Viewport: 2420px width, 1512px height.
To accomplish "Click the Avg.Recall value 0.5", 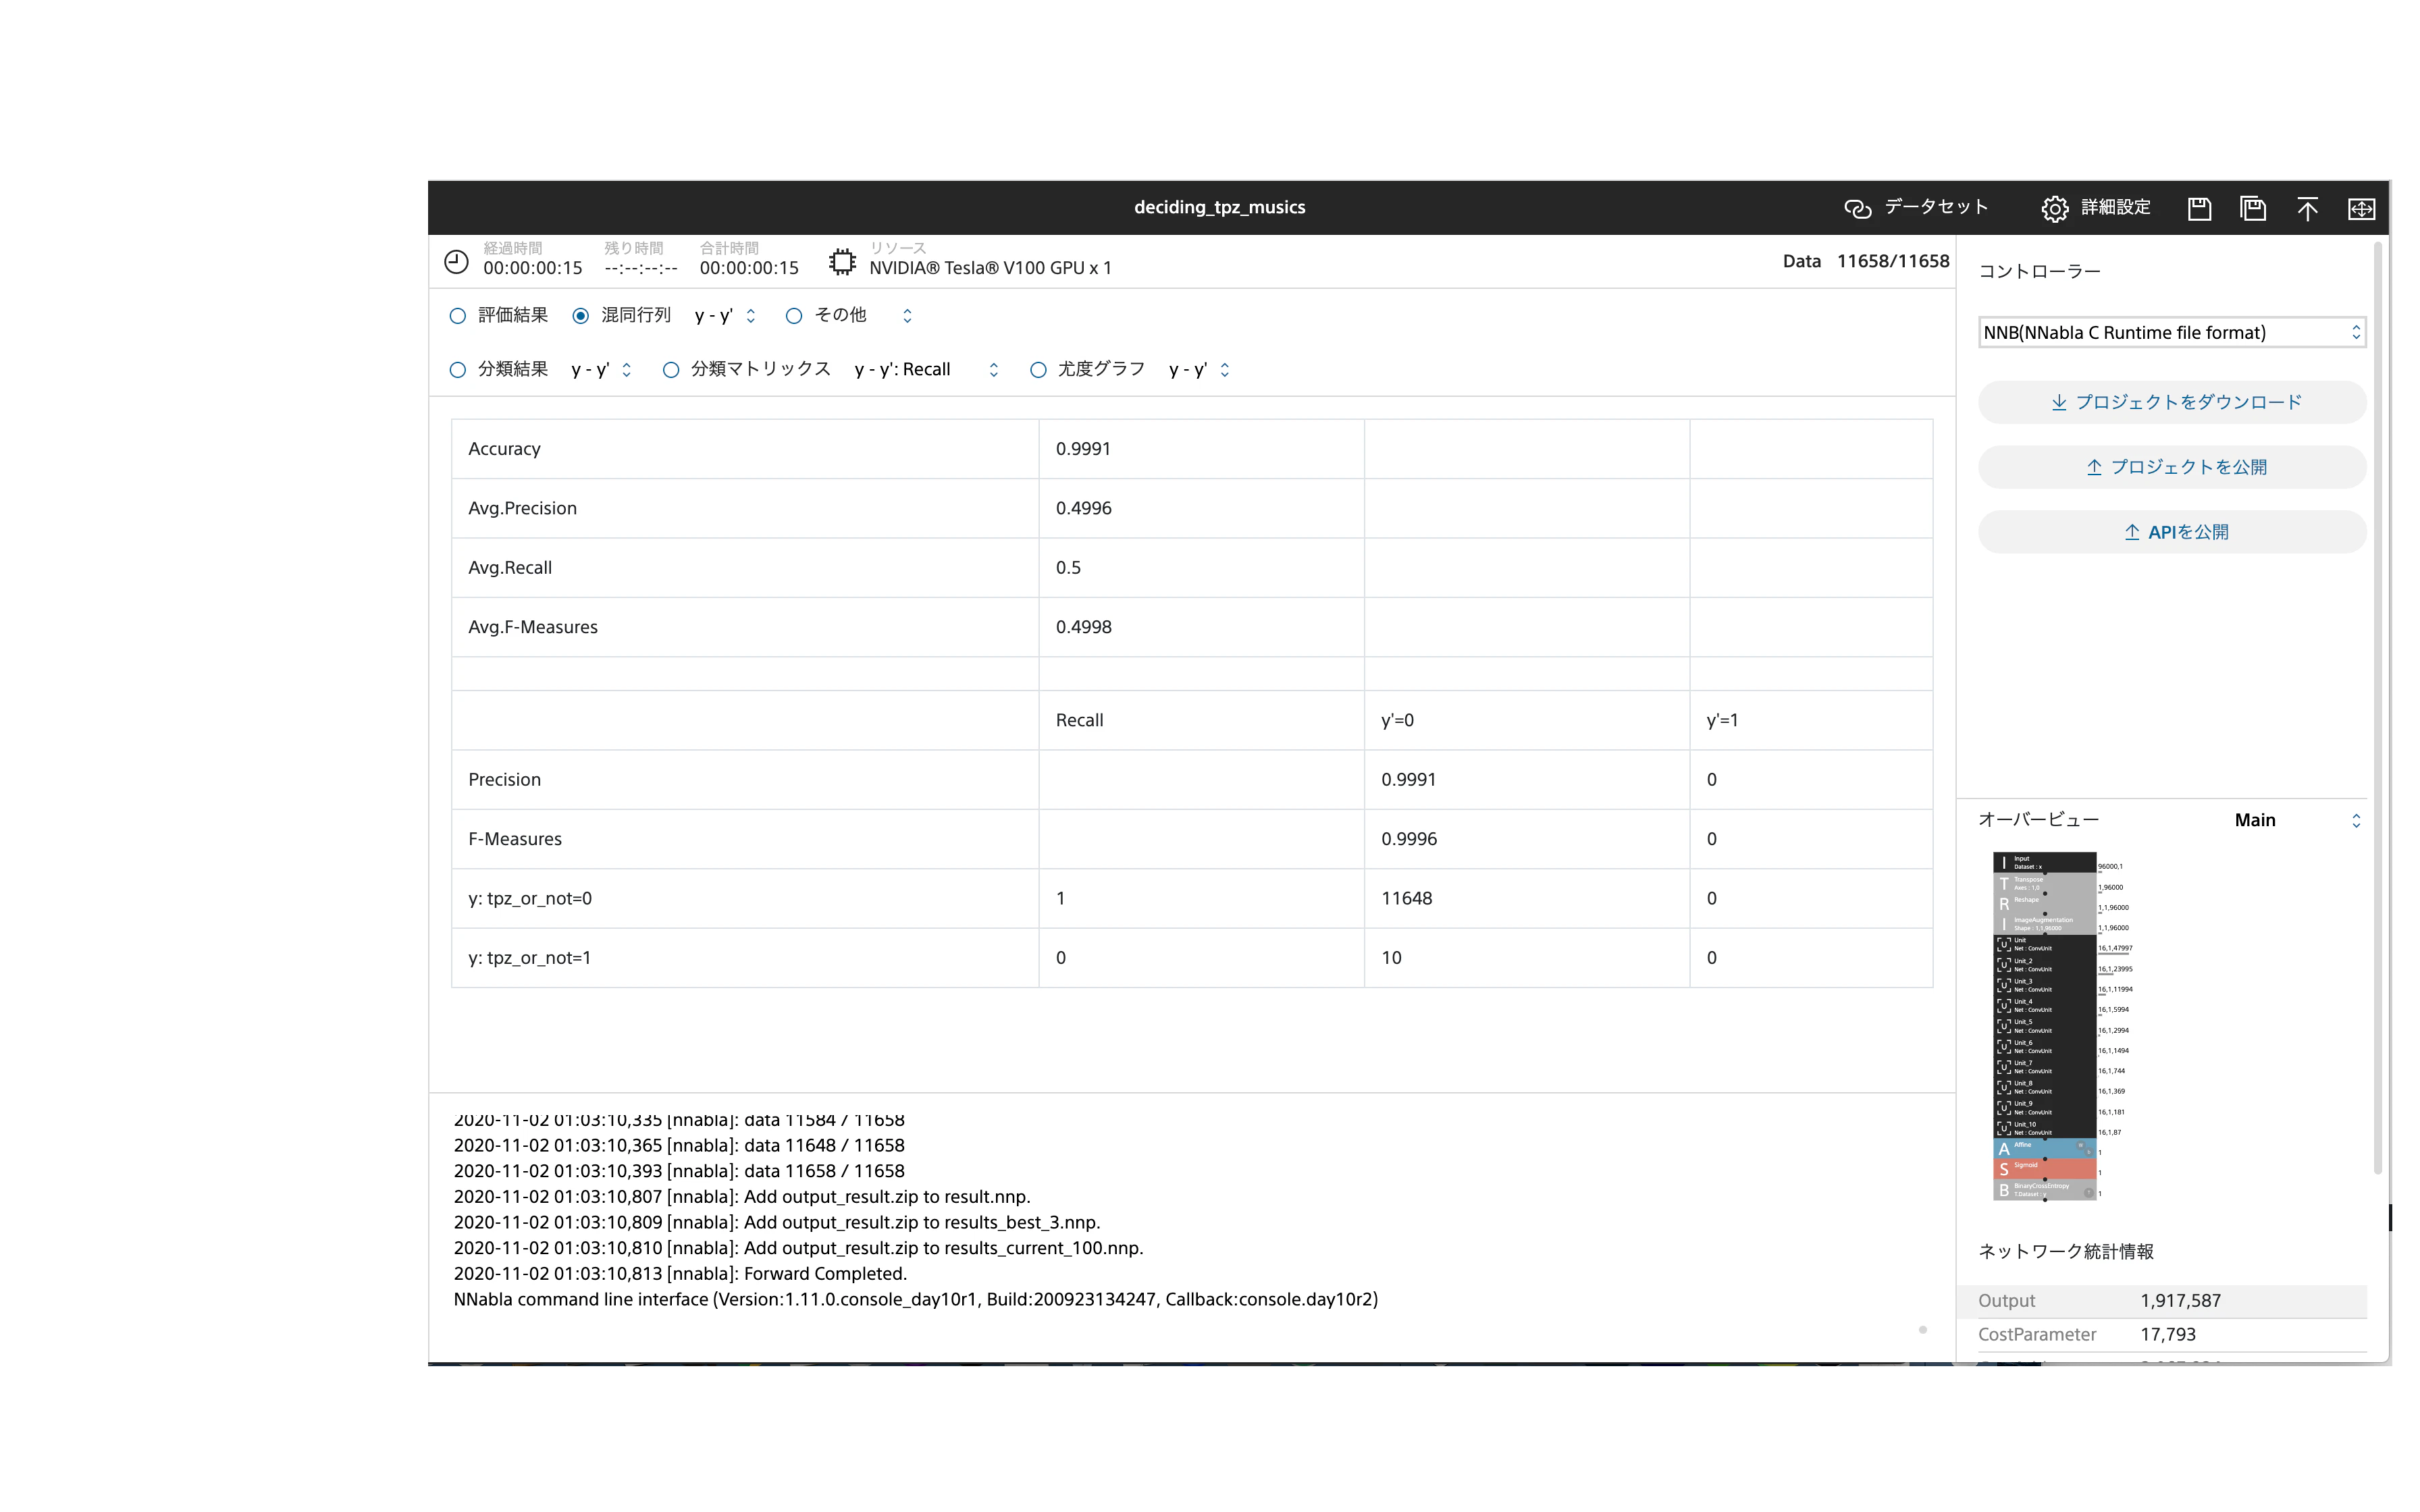I will tap(1068, 568).
